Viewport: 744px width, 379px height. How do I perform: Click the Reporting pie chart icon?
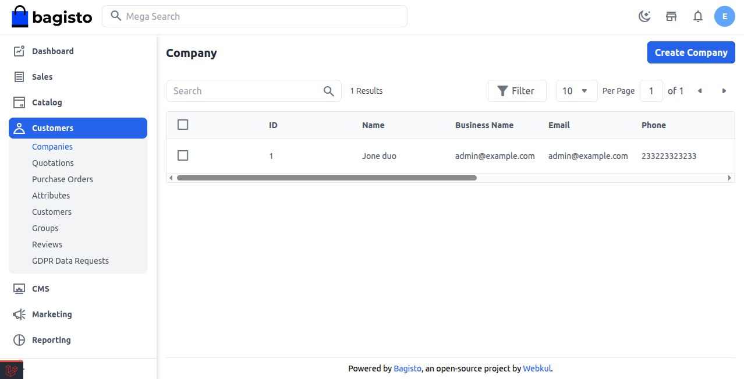(19, 340)
